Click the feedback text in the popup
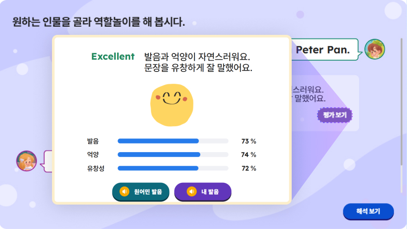Image resolution: width=407 pixels, height=229 pixels. coord(198,63)
